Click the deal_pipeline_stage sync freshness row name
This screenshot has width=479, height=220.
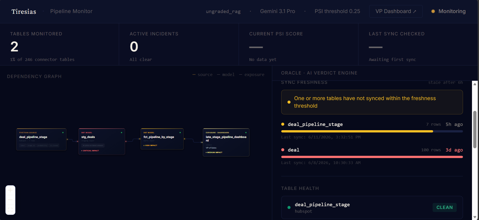(315, 124)
